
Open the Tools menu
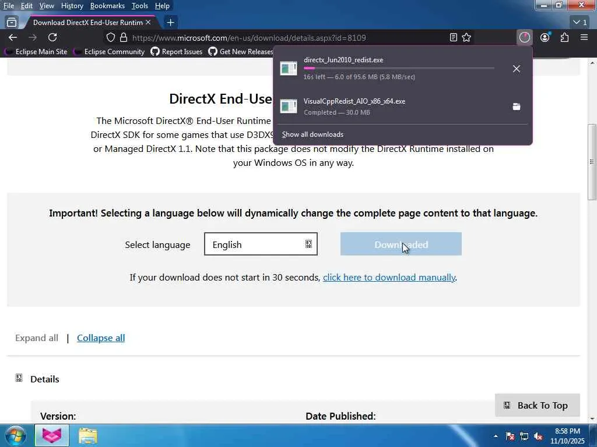tap(140, 6)
